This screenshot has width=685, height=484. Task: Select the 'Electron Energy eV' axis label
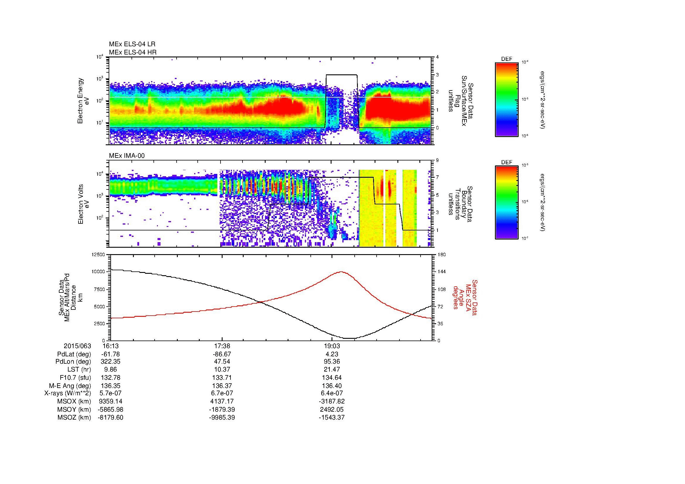coord(83,101)
